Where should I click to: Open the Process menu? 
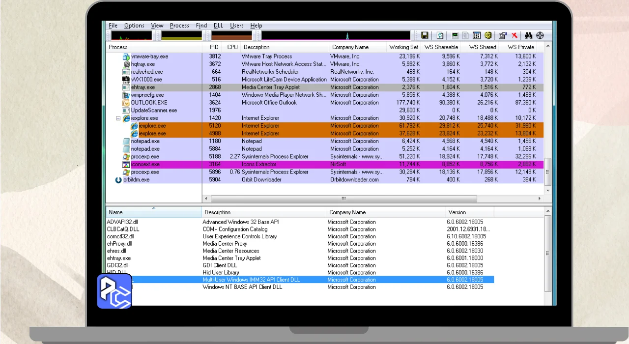pyautogui.click(x=179, y=26)
